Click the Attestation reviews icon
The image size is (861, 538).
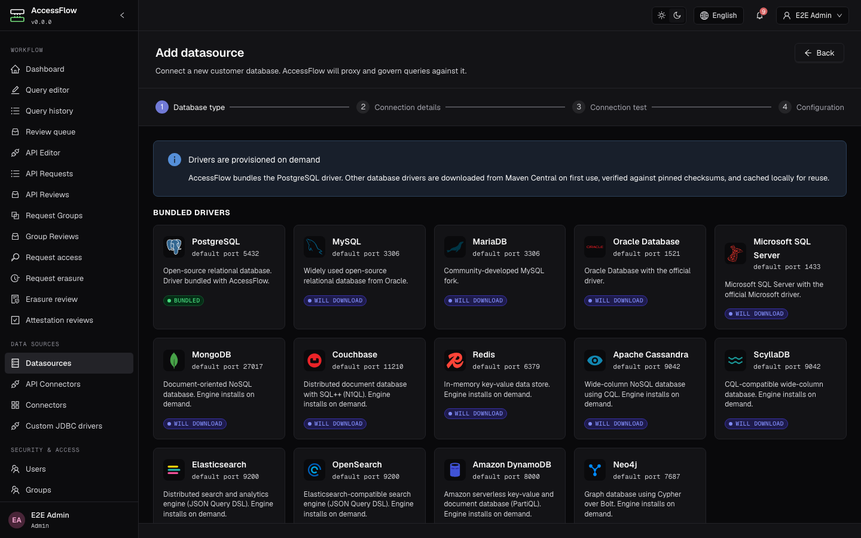coord(16,320)
